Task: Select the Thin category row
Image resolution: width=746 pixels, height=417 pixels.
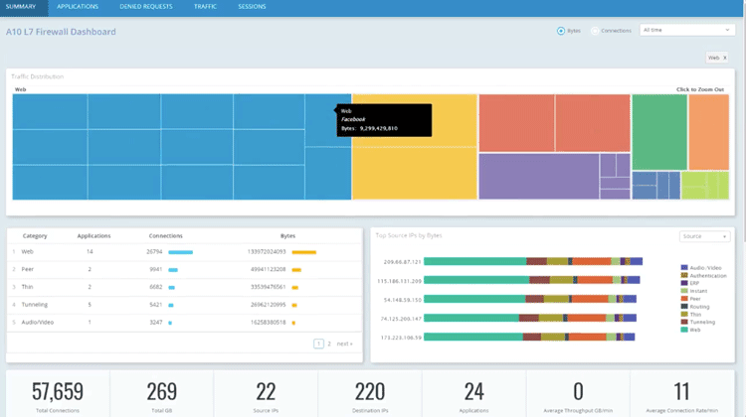Action: point(185,287)
